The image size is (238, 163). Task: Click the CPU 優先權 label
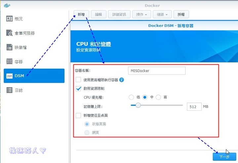tap(94, 97)
